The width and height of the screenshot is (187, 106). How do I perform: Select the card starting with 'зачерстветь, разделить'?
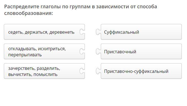[x=44, y=71]
